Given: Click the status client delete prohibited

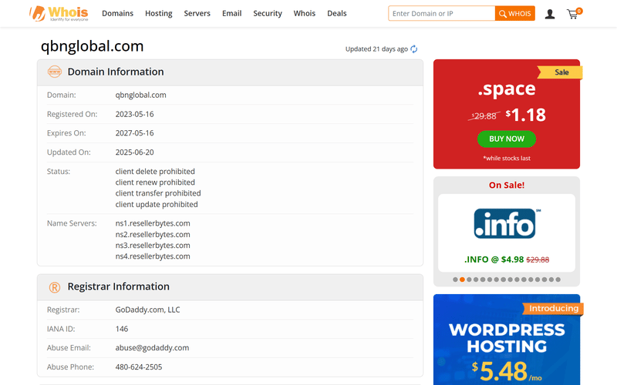Looking at the screenshot, I should tap(155, 172).
